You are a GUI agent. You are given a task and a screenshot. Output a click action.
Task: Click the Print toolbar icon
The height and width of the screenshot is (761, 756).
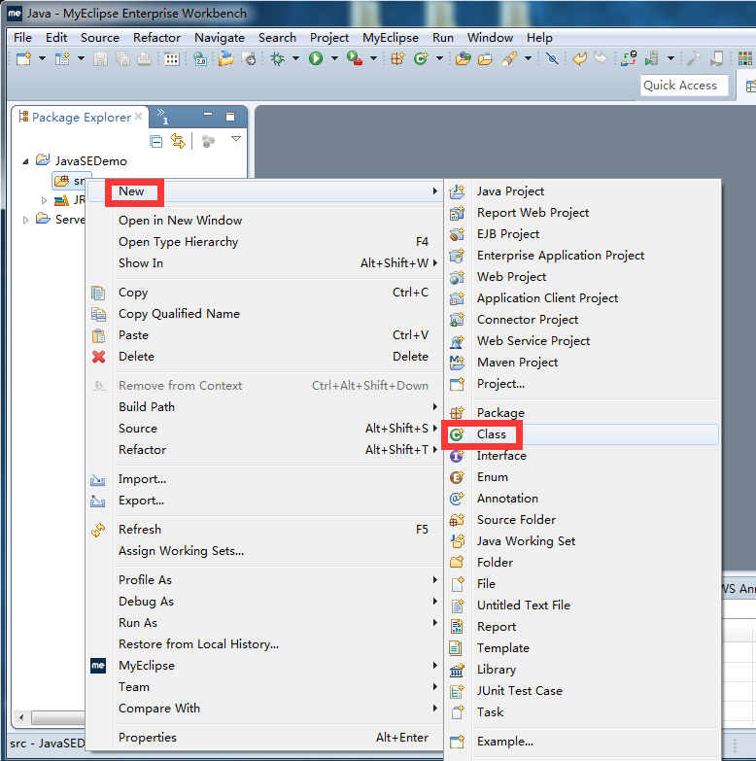tap(144, 58)
